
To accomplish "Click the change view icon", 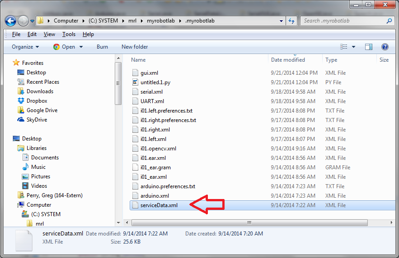I will (x=344, y=47).
